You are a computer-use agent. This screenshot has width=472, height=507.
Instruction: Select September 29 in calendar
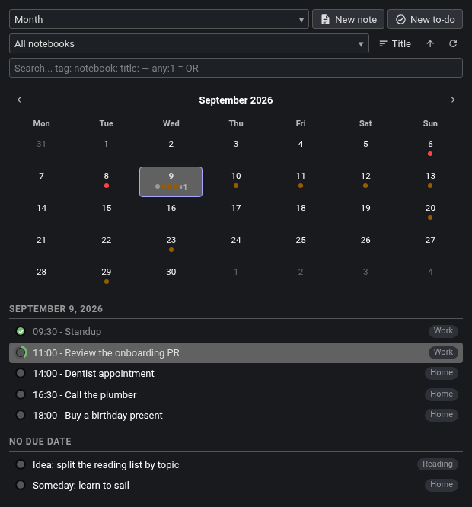click(x=107, y=278)
